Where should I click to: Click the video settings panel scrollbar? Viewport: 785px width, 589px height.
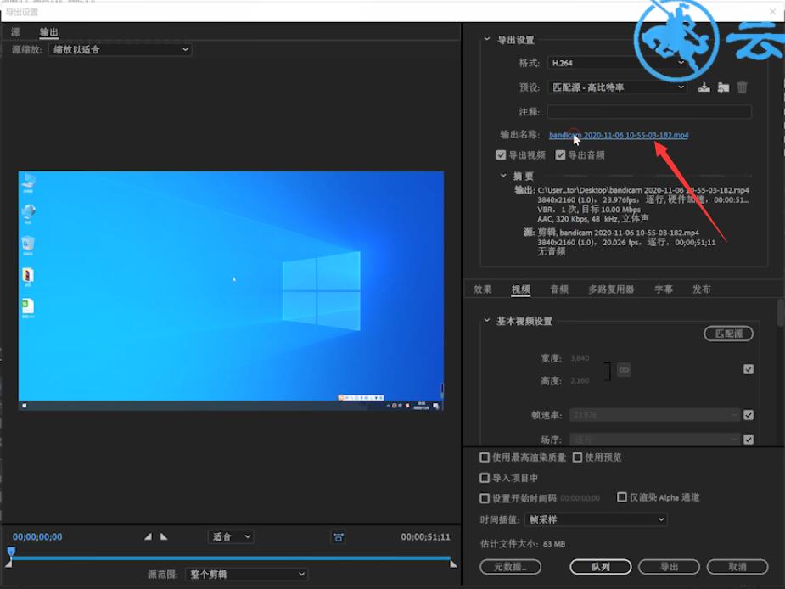click(x=781, y=313)
